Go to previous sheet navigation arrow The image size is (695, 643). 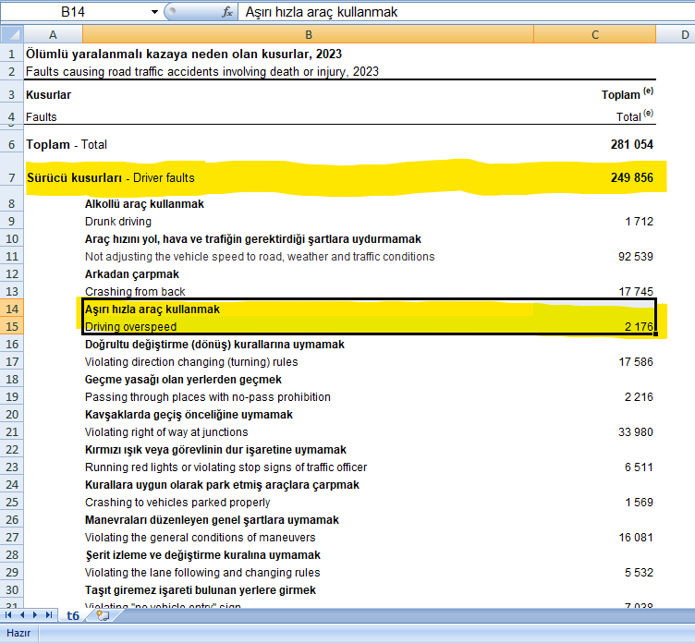22,615
